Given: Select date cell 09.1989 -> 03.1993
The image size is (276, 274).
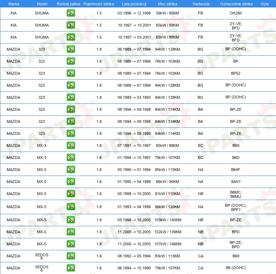Looking at the screenshot, I should 134,97.
